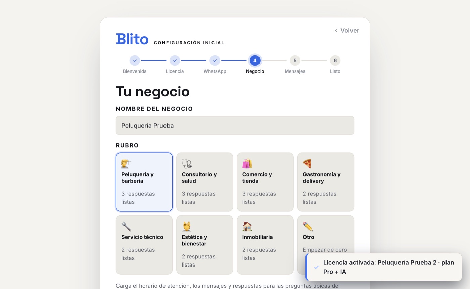Click the shopping bags icon
The image size is (470, 289).
pos(247,163)
